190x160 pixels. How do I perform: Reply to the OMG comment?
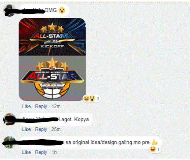tap(41, 107)
